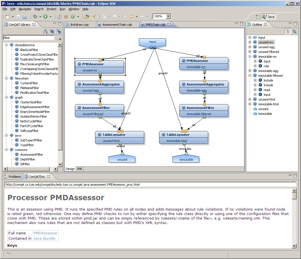Viewport: 301px width, 259px height.
Task: Click the Search flashlight toolbar icon
Action: [94, 17]
